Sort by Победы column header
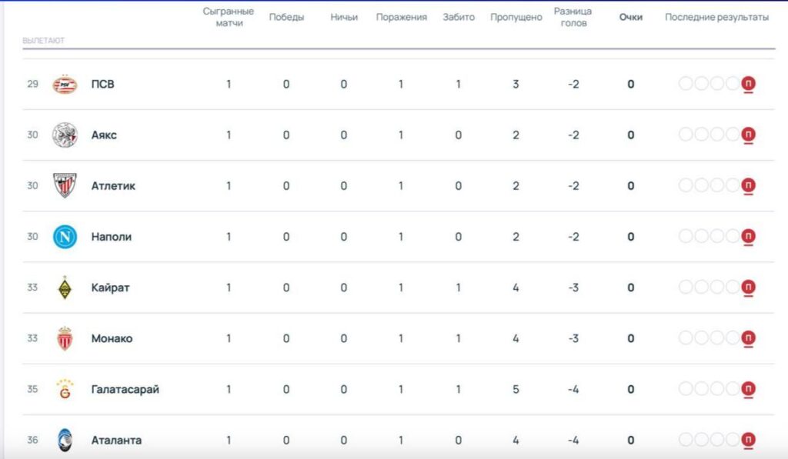Image resolution: width=788 pixels, height=459 pixels. click(286, 17)
